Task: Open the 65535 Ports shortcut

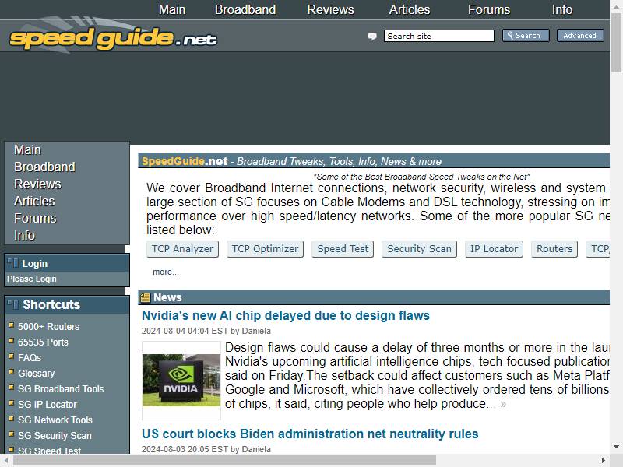Action: point(43,342)
